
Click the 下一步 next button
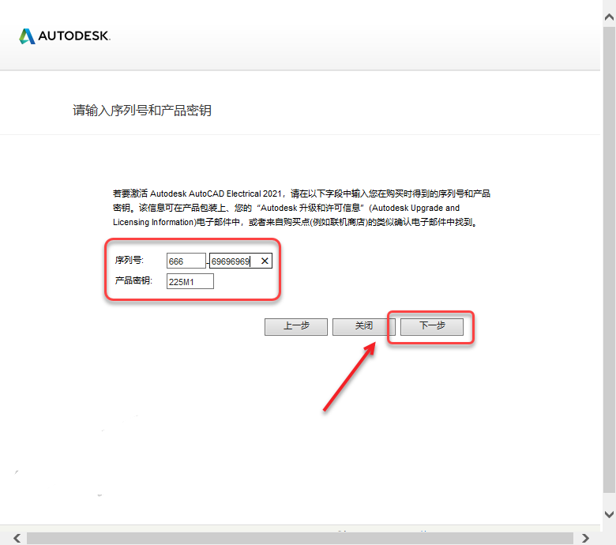pyautogui.click(x=432, y=326)
